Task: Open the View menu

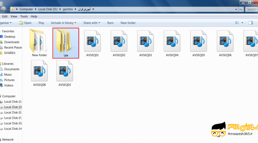Action: click(14, 16)
